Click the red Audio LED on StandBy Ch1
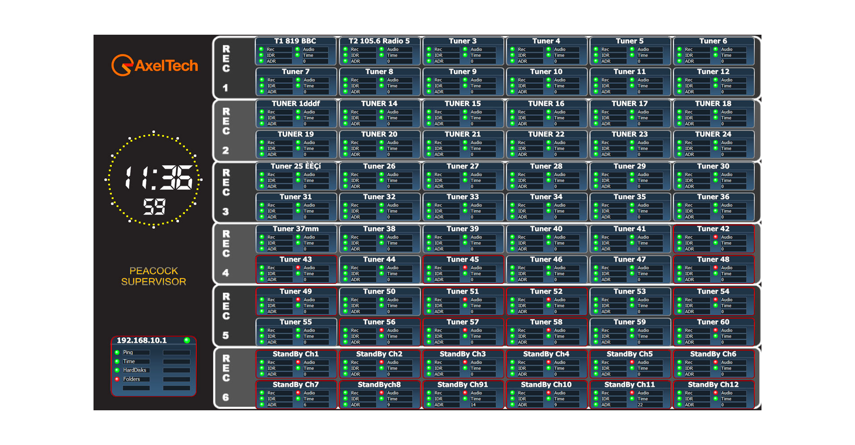855x445 pixels. (298, 362)
